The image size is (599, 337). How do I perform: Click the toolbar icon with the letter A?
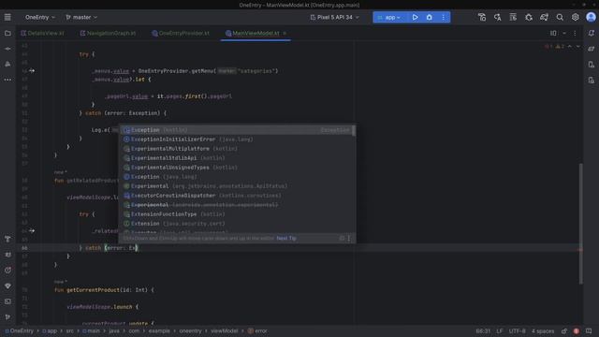click(x=497, y=17)
